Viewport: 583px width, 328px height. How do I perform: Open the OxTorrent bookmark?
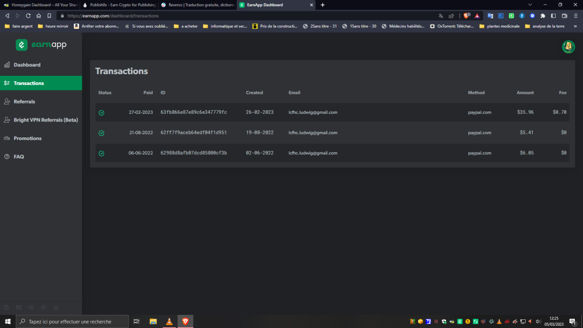pyautogui.click(x=452, y=26)
